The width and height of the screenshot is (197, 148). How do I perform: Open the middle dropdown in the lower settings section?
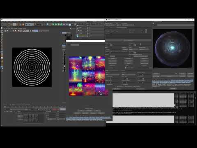tap(128, 75)
